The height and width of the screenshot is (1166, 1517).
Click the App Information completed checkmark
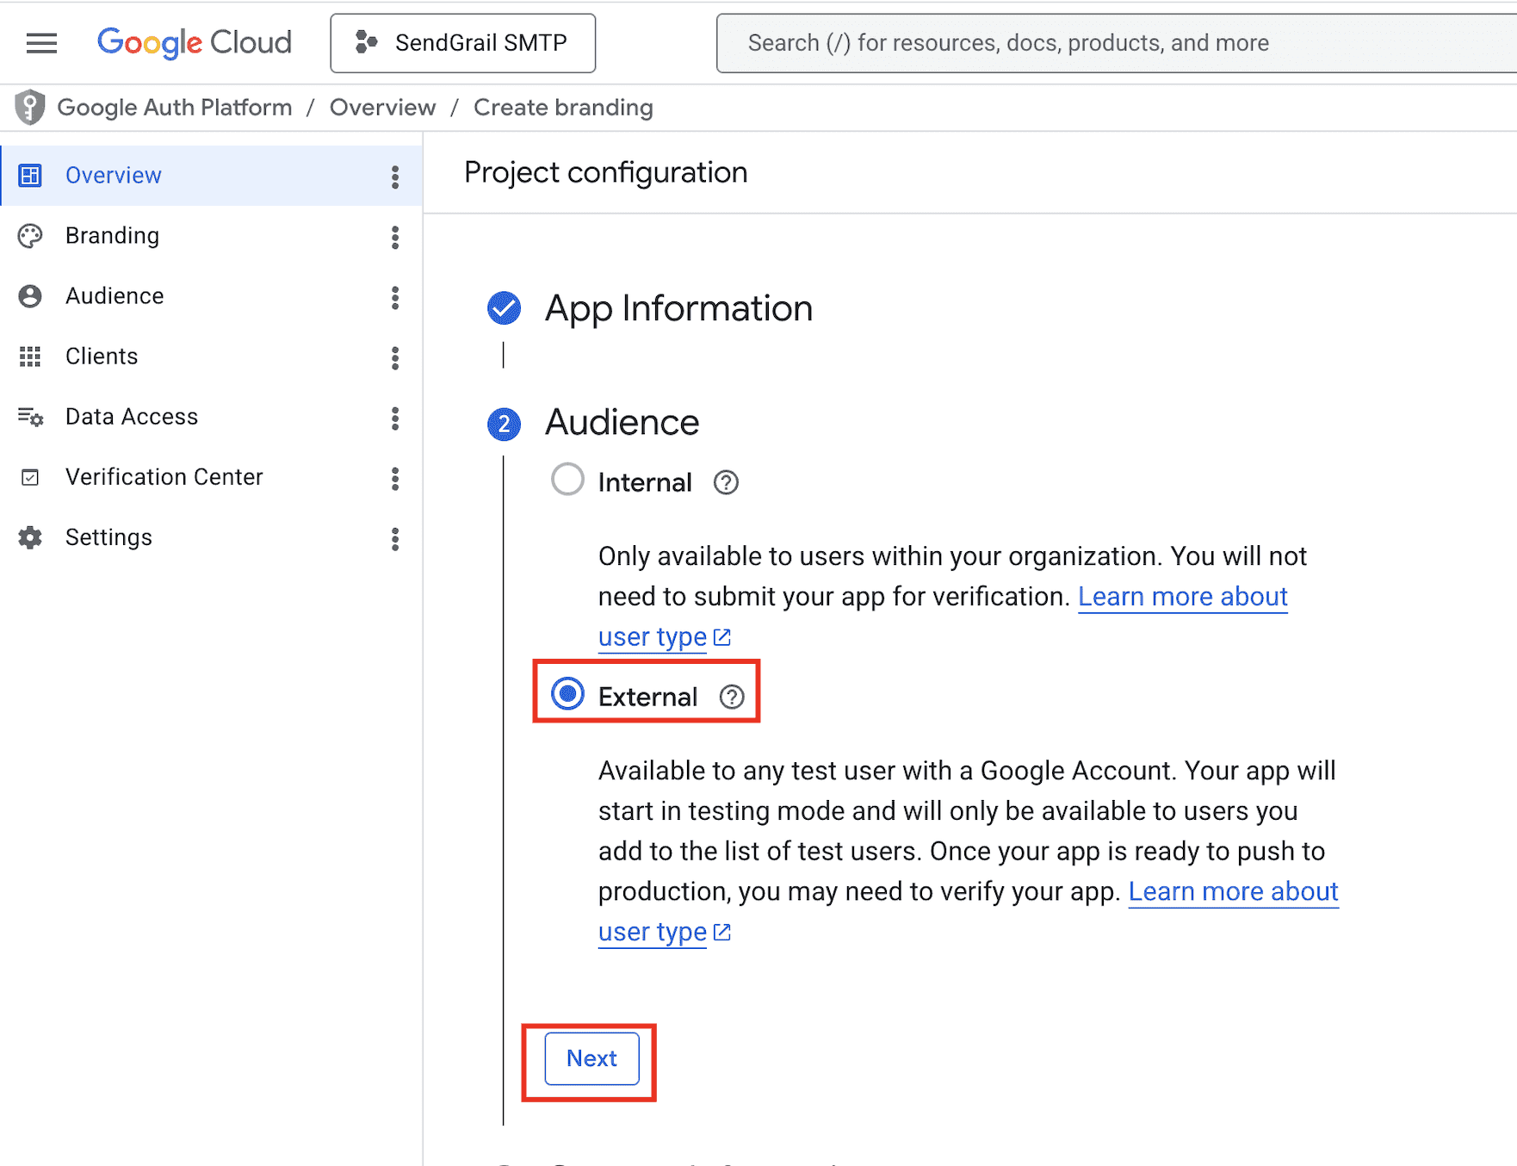point(504,308)
